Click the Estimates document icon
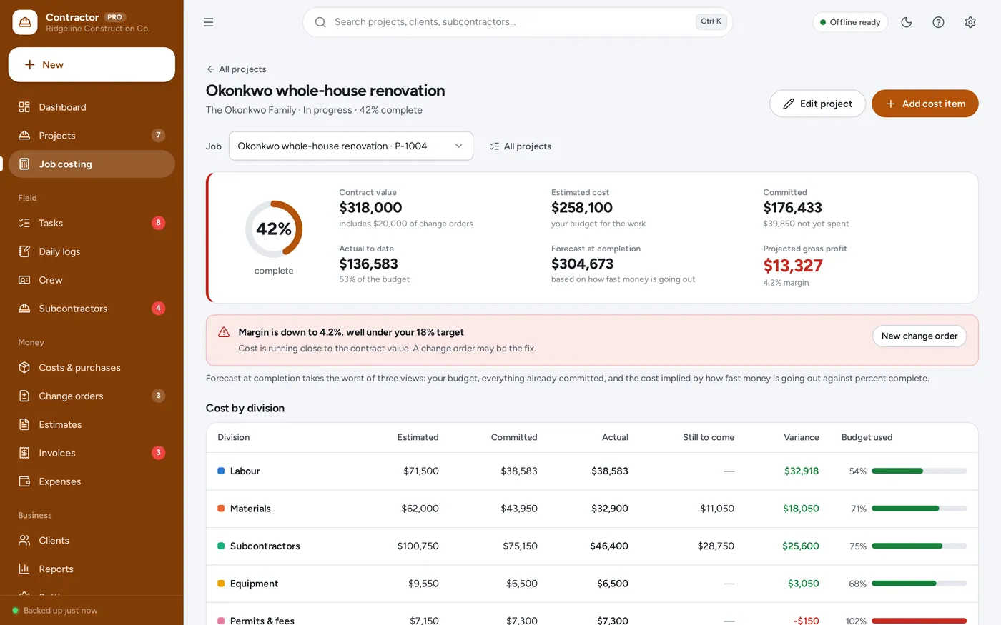 [24, 424]
